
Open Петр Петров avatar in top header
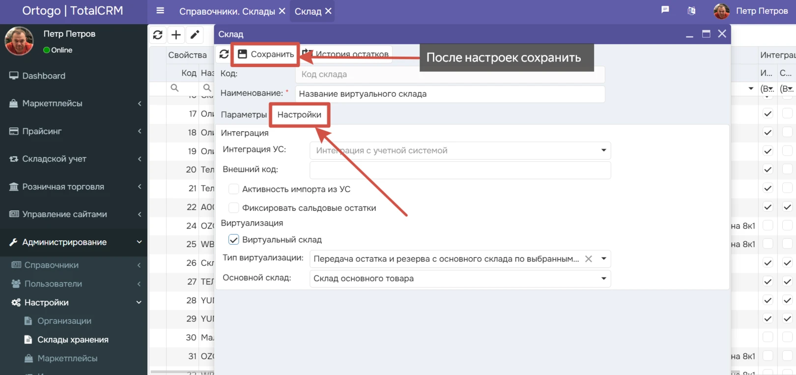tap(721, 11)
